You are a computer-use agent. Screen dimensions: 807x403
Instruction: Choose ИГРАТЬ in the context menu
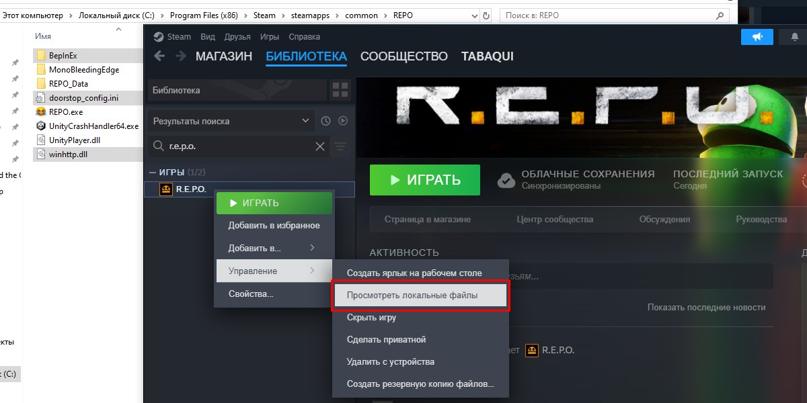tap(274, 203)
